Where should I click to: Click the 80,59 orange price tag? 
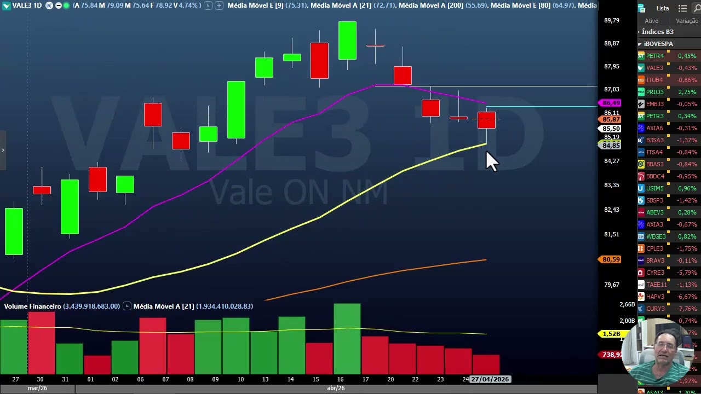point(611,259)
